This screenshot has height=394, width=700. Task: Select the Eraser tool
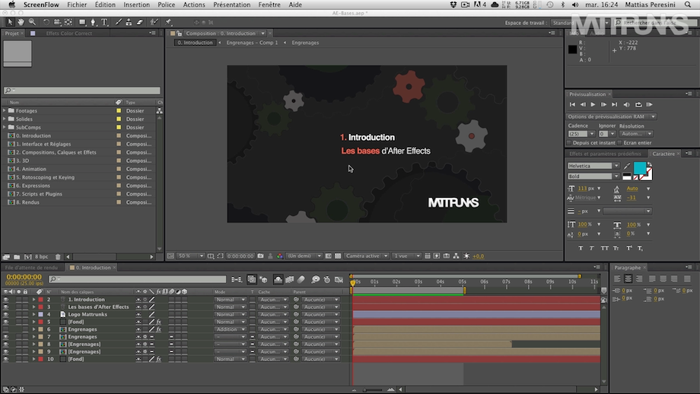[138, 22]
